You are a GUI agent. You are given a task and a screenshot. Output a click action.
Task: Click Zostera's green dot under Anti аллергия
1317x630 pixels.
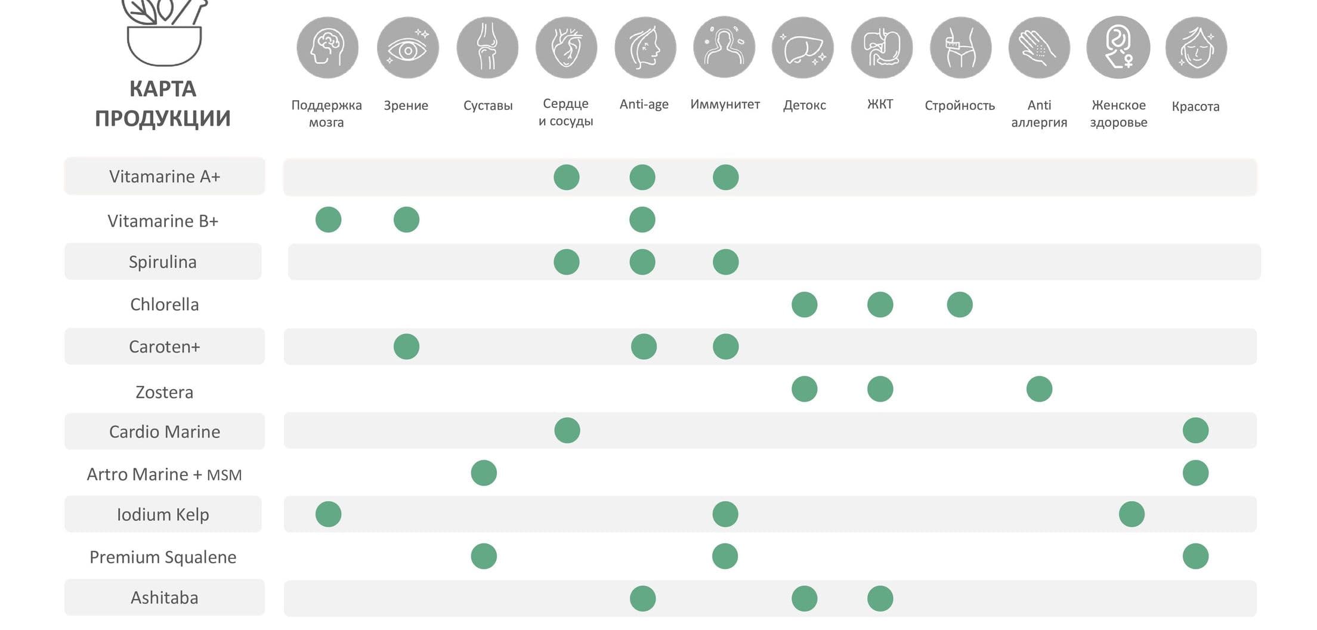click(1040, 389)
